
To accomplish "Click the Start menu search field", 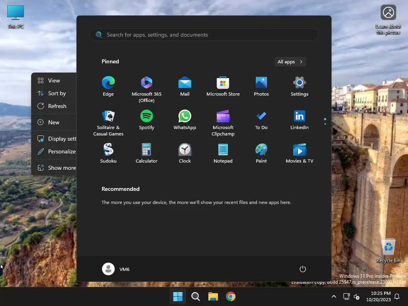I will coord(204,35).
